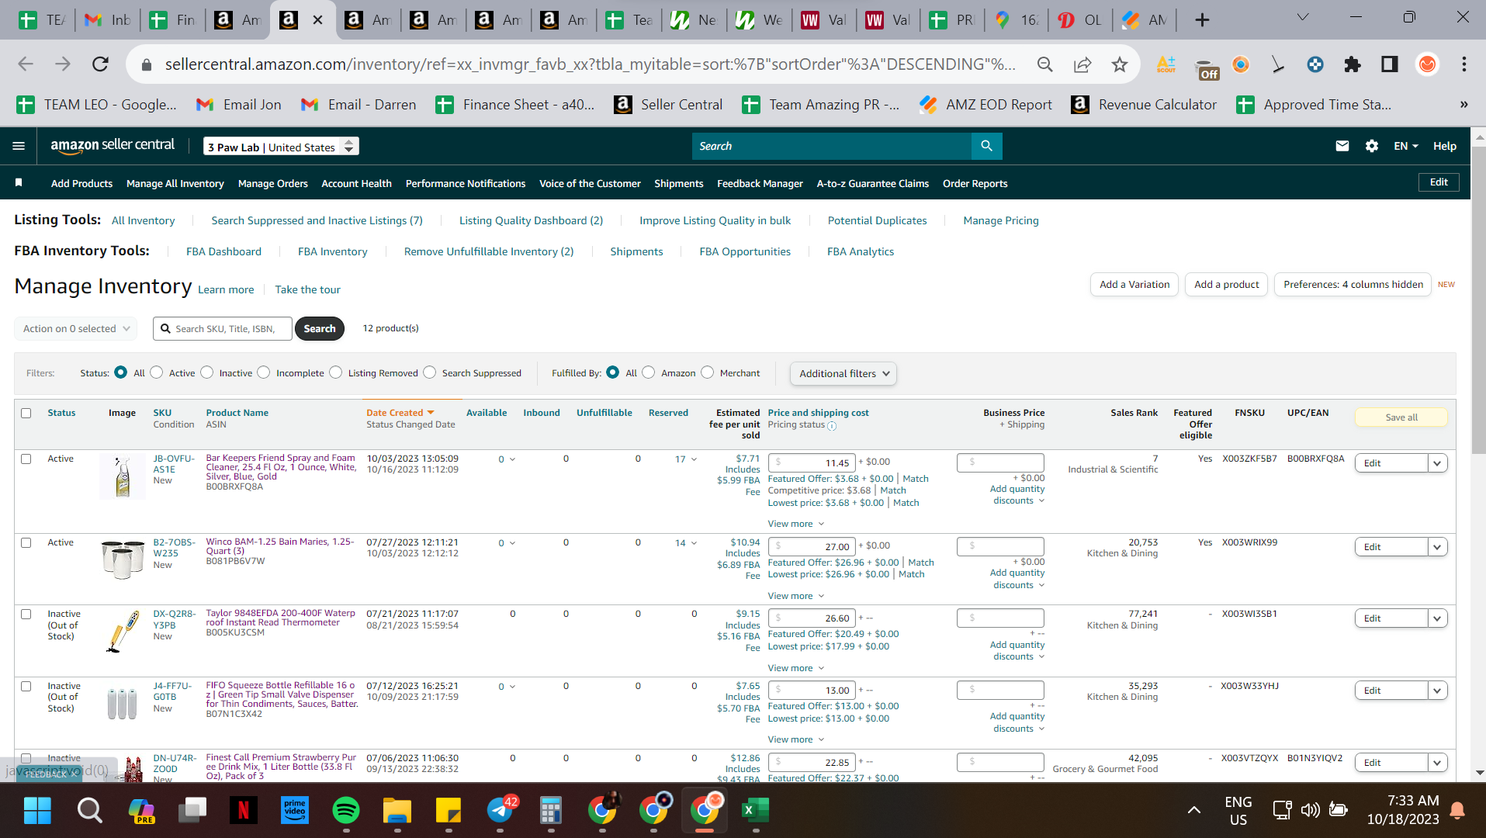Screen dimensions: 1486x838
Task: Open Manage All Inventory menu item
Action: coord(175,183)
